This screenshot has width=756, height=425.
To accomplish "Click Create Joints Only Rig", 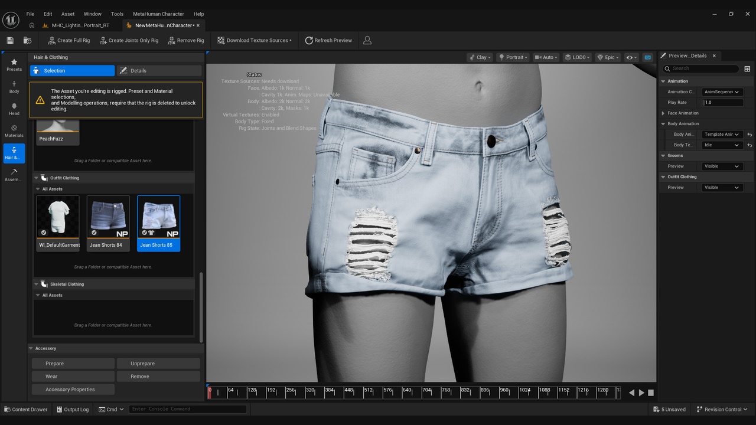I will (129, 40).
